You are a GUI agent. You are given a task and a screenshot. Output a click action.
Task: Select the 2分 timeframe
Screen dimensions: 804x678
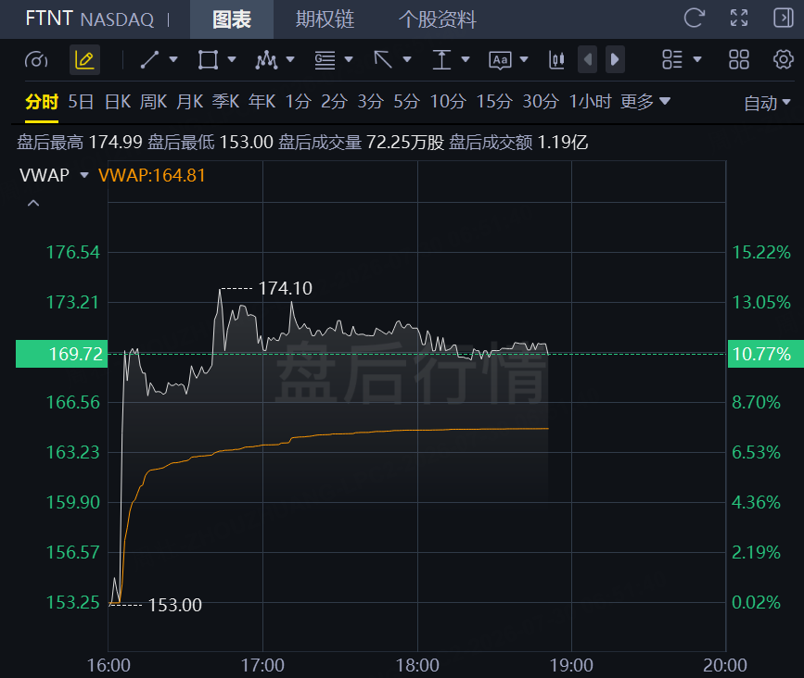point(335,102)
